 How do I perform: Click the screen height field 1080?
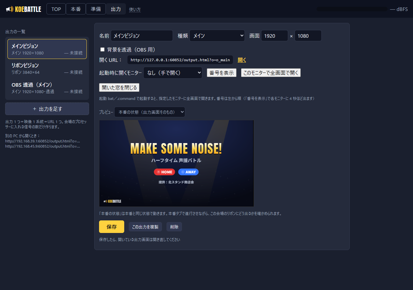(308, 36)
